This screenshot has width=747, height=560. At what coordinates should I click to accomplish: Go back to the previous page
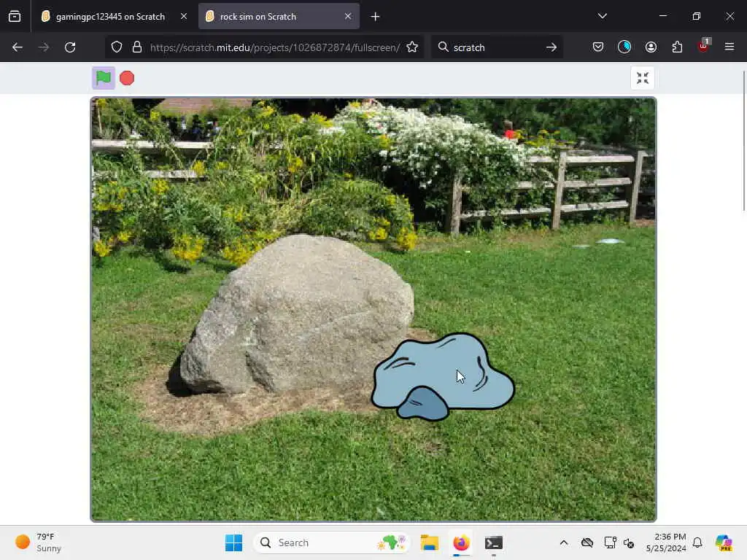[x=18, y=47]
